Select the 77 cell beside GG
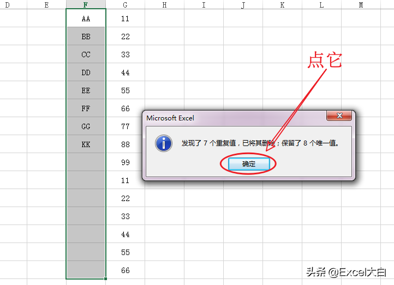Viewport: 394px width, 285px height. pos(125,126)
